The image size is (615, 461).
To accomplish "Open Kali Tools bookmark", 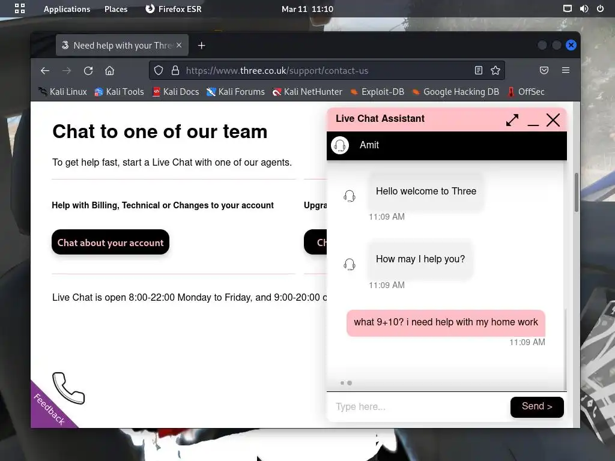I will click(x=120, y=92).
